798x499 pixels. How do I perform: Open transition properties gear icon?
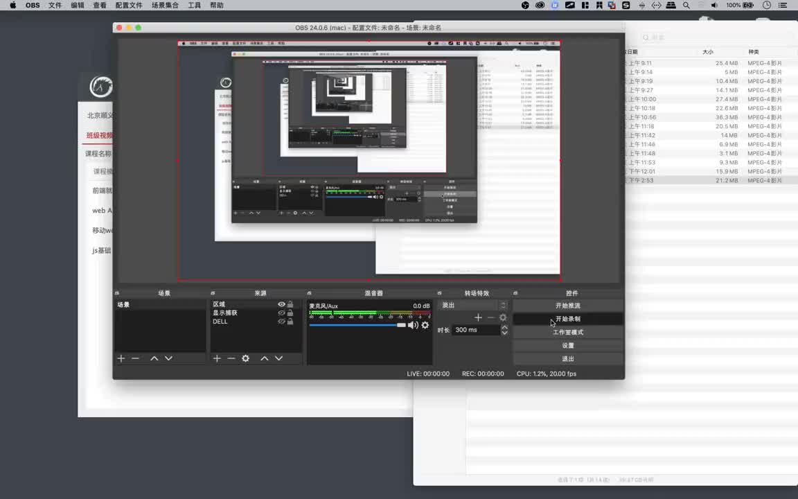[503, 317]
